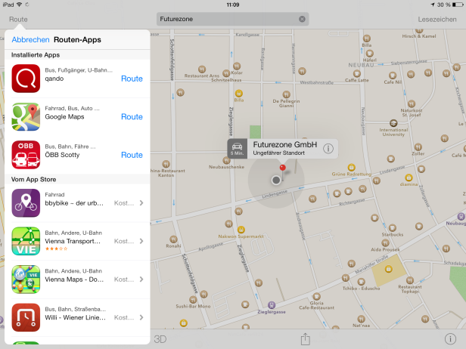
Task: Open Lesezeichen bookmarks
Action: click(437, 20)
